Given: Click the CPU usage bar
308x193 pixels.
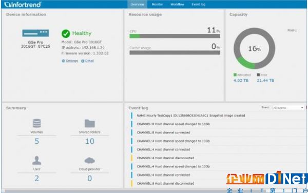Looking at the screenshot, I should point(175,36).
